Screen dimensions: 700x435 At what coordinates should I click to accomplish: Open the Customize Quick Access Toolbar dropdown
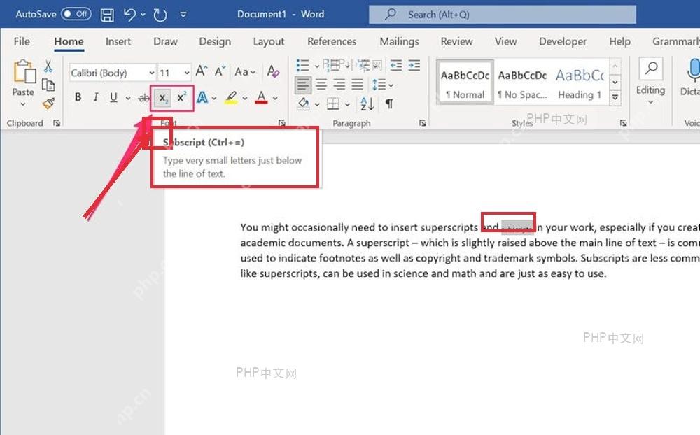pyautogui.click(x=183, y=15)
